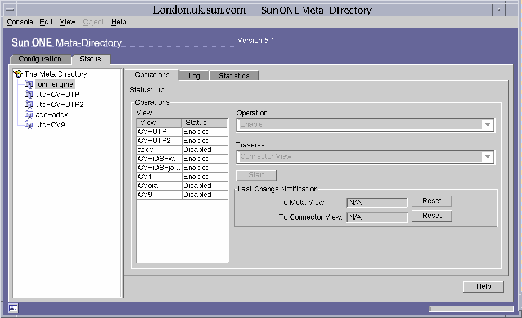Click the Help button at bottom right
Screen dimensions: 522x318
coord(483,286)
